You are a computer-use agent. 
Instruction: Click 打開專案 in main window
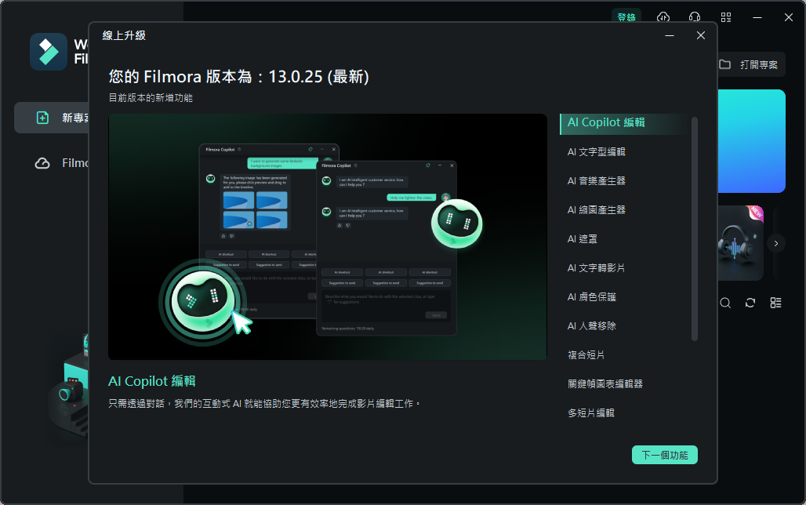point(751,64)
